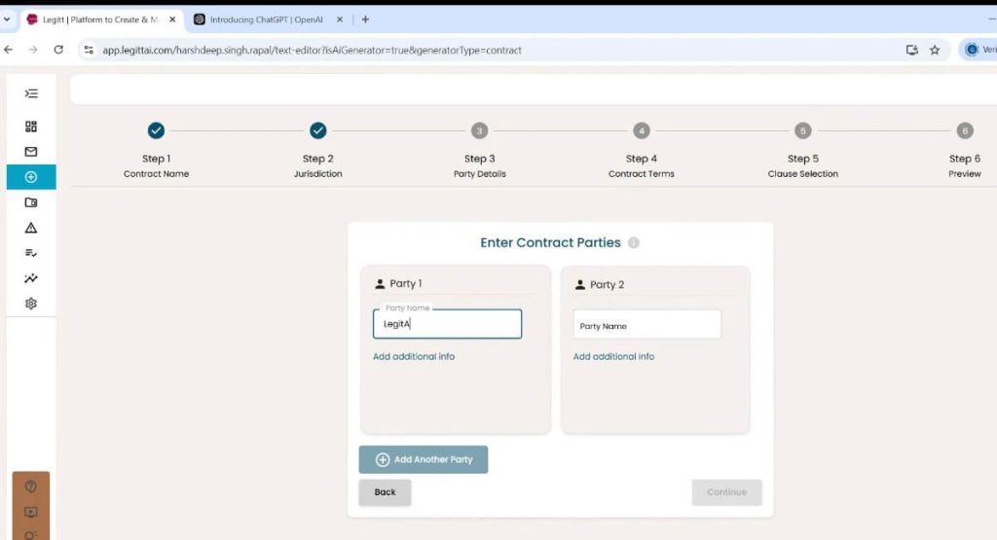Click the Continue button
The height and width of the screenshot is (540, 997).
pyautogui.click(x=726, y=492)
